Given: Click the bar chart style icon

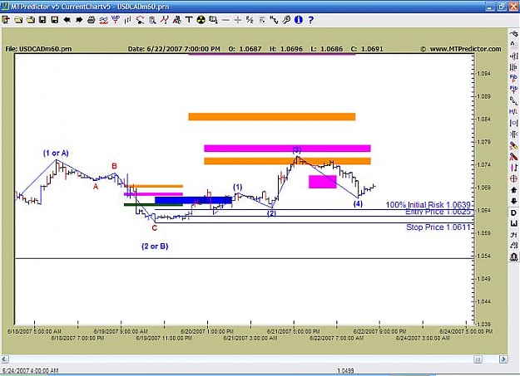Looking at the screenshot, I should pos(127,20).
